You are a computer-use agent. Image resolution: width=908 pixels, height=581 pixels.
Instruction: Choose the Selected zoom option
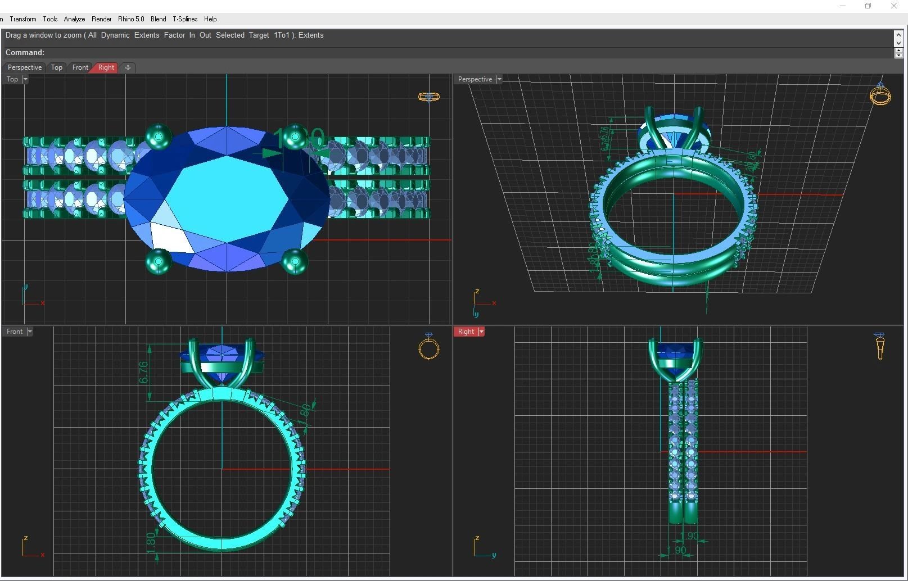(x=230, y=35)
